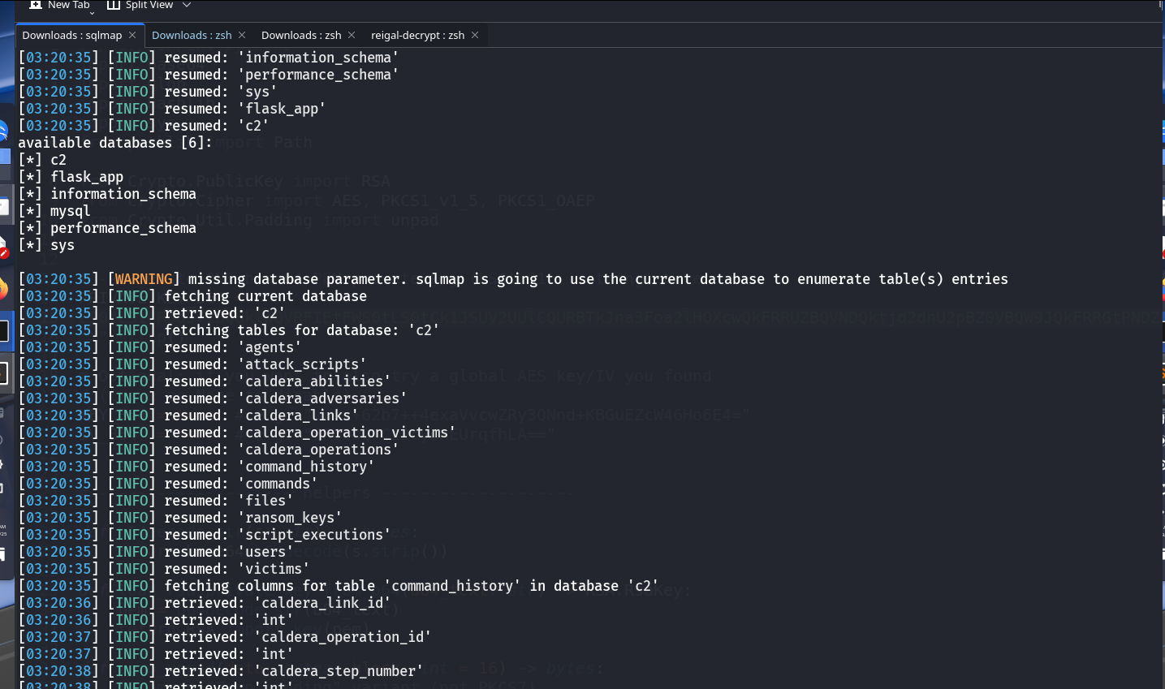Click the orange WARNING text in terminal output
1165x689 pixels.
(144, 279)
